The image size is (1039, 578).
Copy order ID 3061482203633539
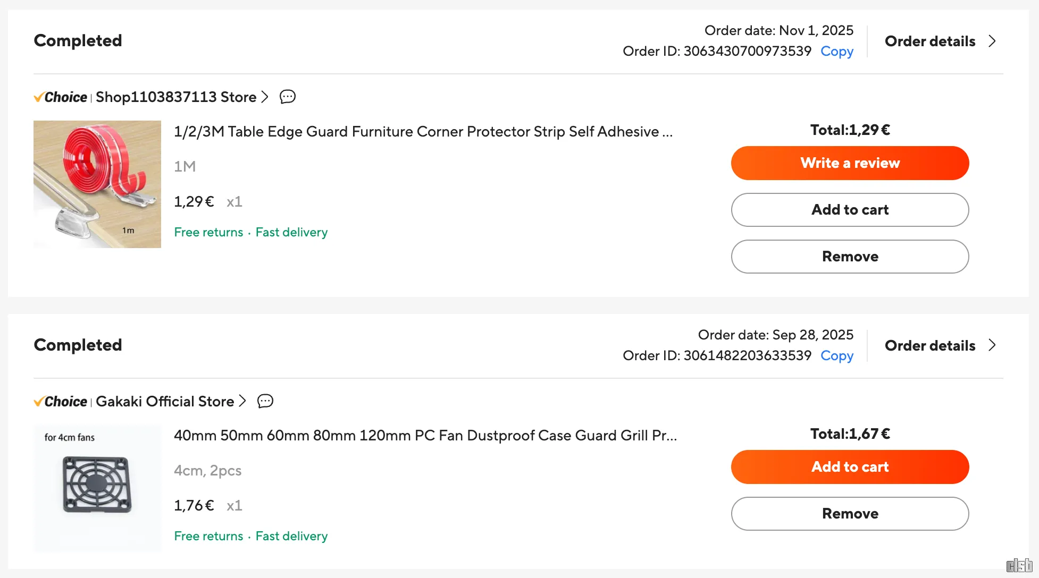point(836,356)
